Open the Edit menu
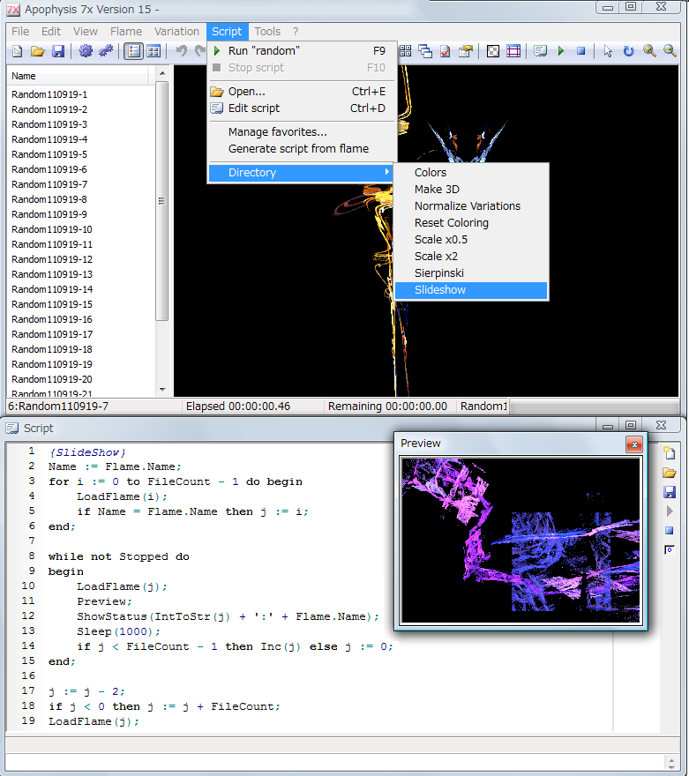Image resolution: width=689 pixels, height=776 pixels. tap(51, 32)
